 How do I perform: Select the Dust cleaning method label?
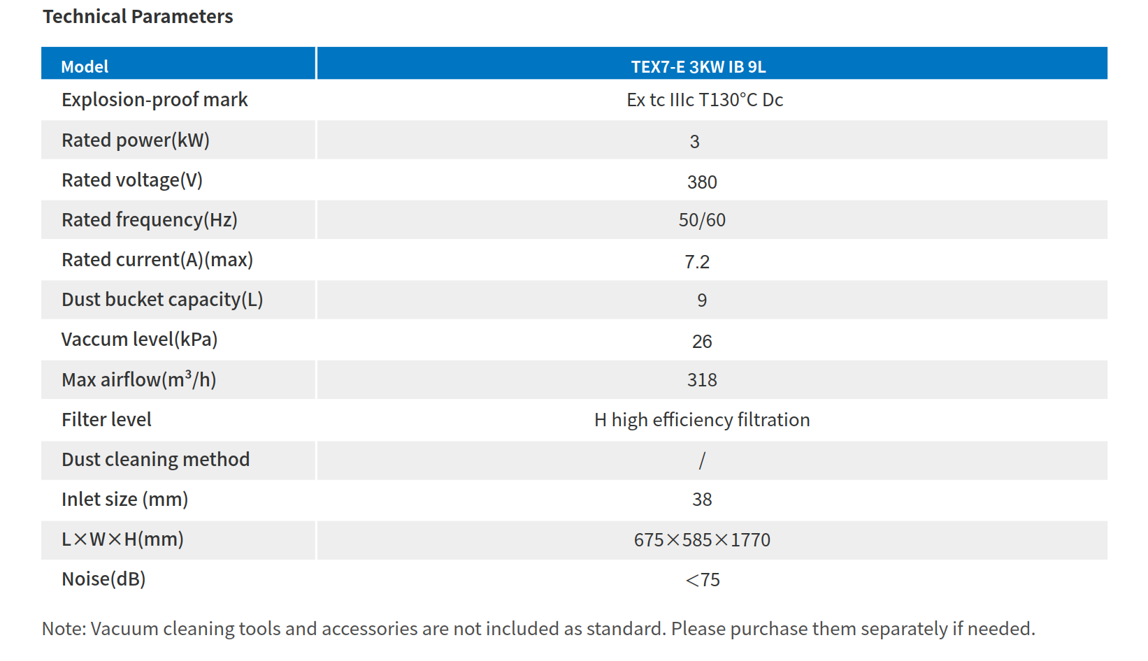click(155, 460)
